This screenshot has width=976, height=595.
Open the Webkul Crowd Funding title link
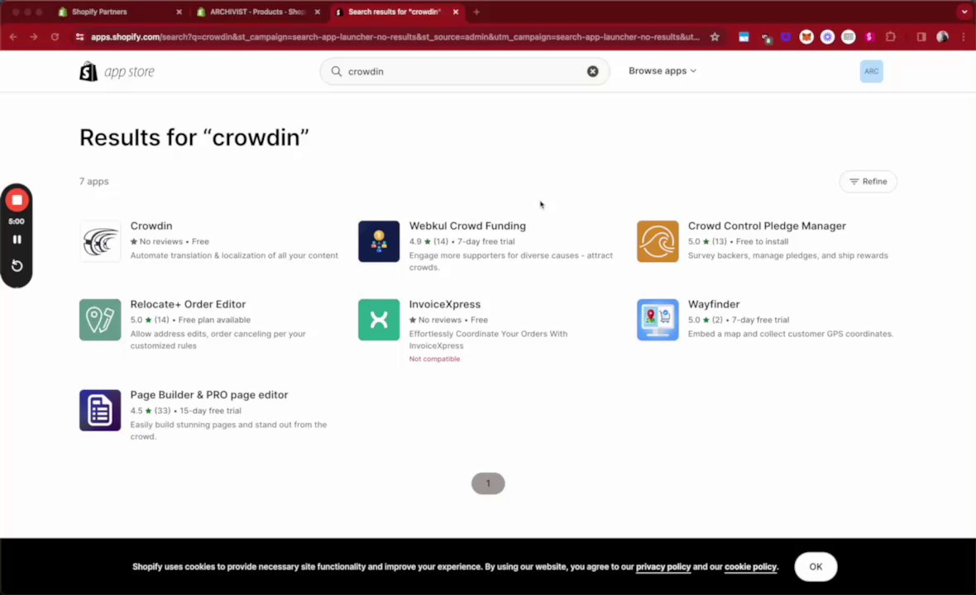[x=467, y=226]
